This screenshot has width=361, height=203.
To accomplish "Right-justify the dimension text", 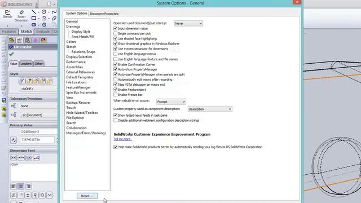I will [28, 186].
